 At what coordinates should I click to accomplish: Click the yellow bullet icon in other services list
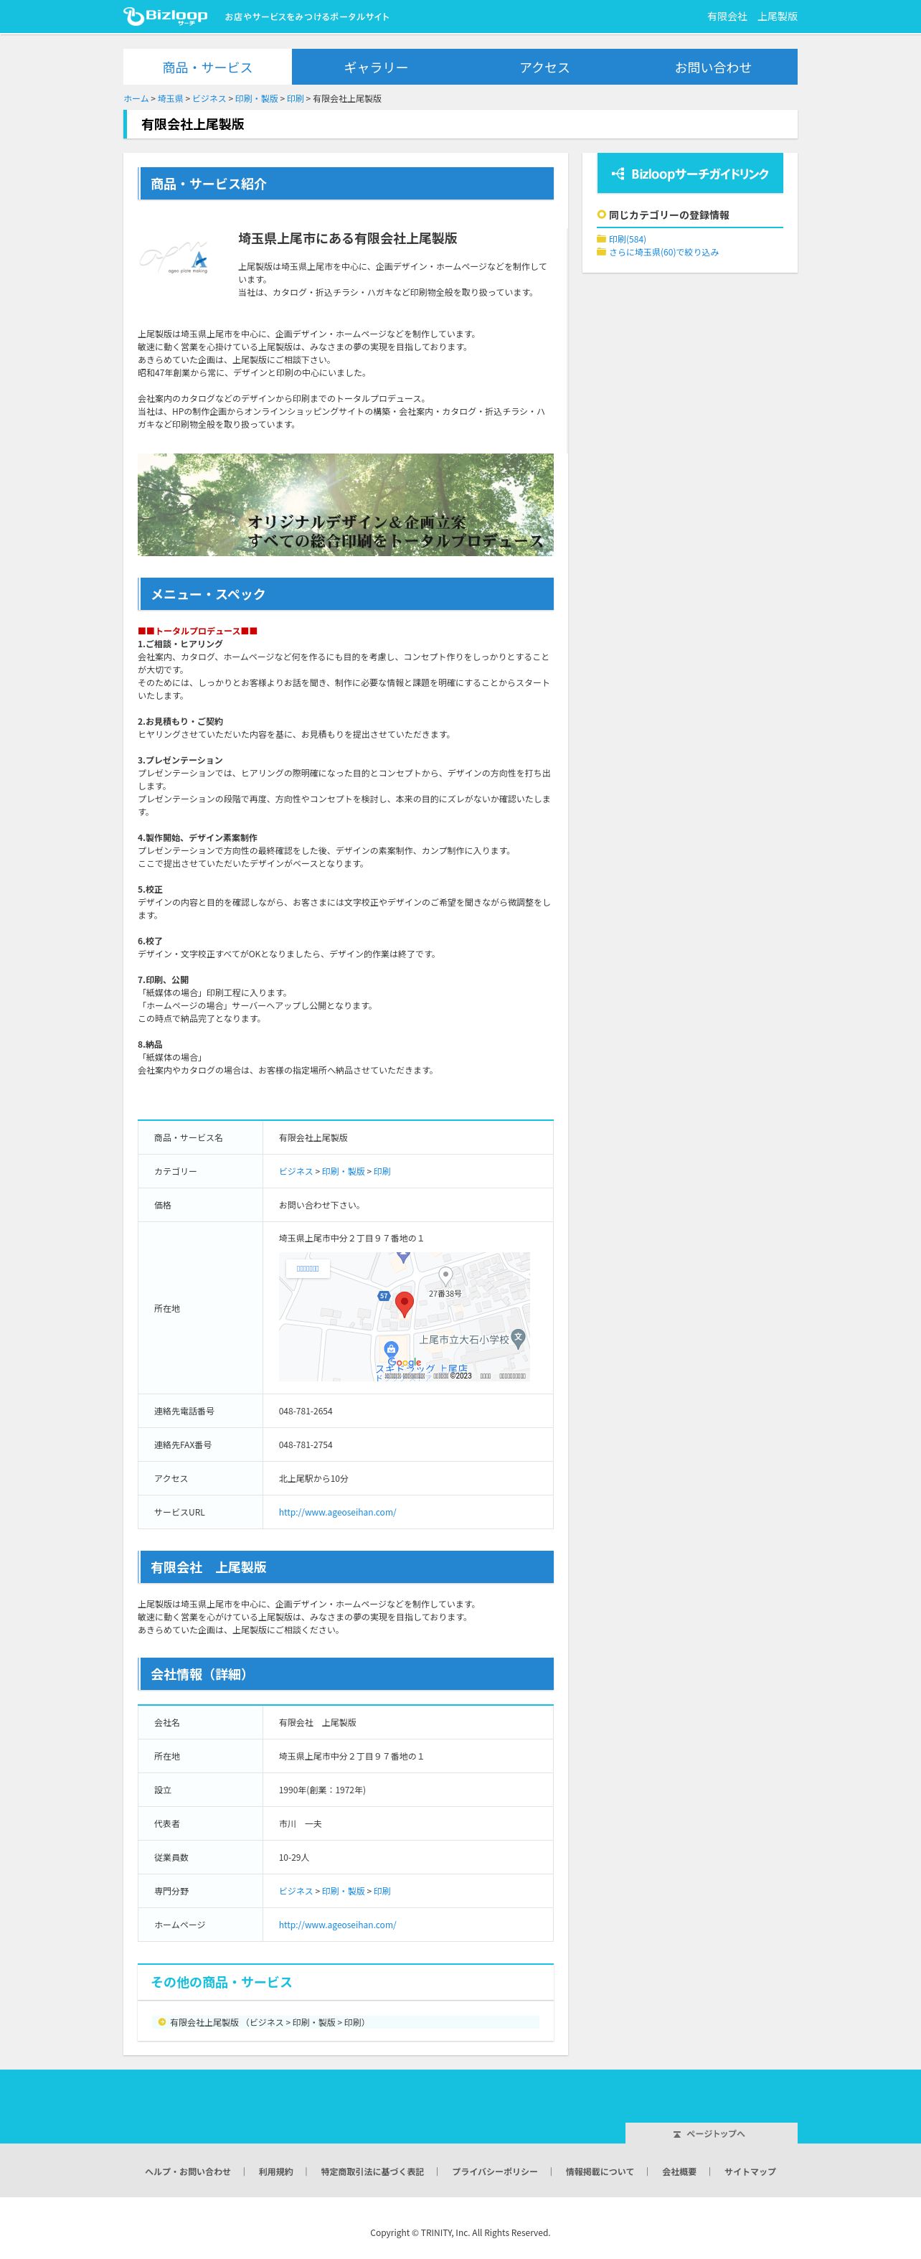pos(161,2022)
